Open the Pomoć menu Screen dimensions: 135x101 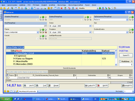tap(94, 5)
